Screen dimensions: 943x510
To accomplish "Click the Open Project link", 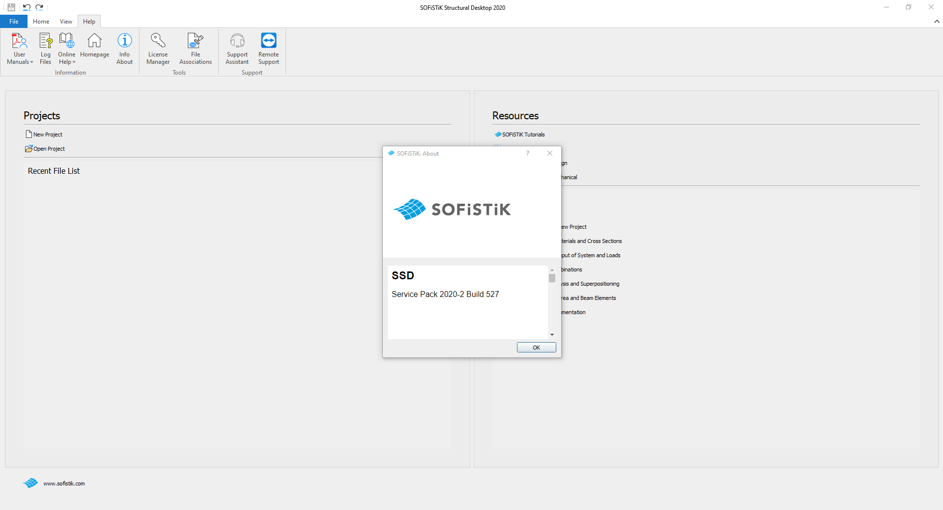I will 45,149.
